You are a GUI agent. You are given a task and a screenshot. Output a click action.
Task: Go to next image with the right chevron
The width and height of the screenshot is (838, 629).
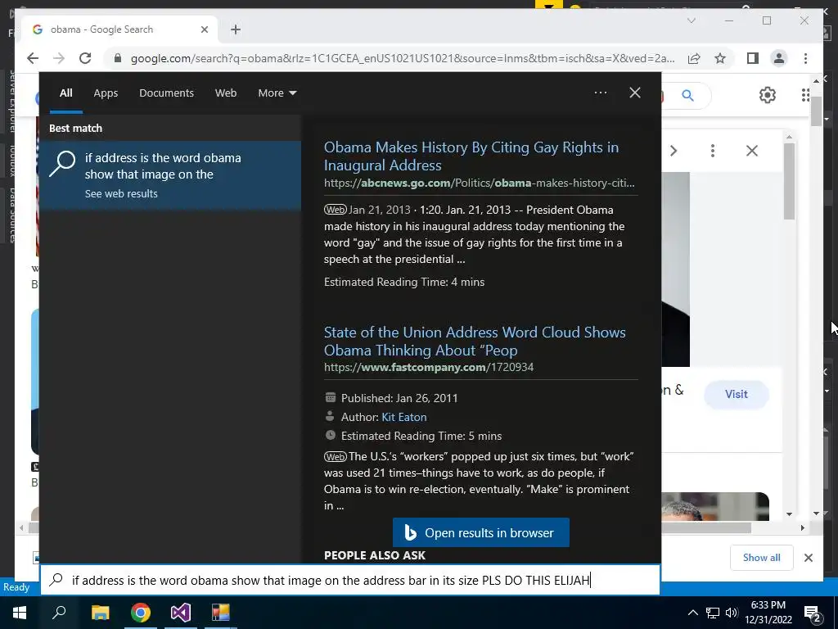click(674, 151)
